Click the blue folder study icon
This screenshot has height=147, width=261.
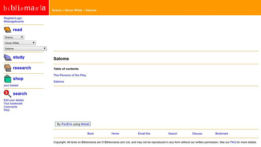point(8,57)
